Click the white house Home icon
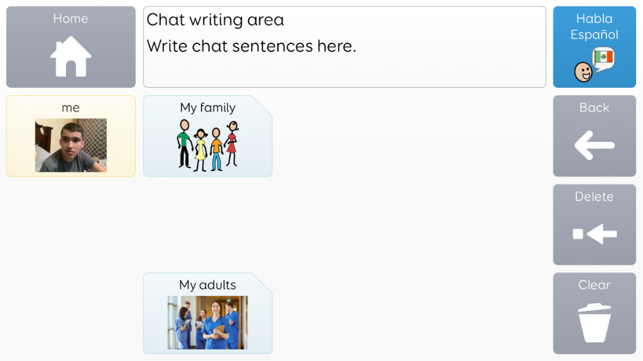Screen dimensions: 643x361 (70, 56)
